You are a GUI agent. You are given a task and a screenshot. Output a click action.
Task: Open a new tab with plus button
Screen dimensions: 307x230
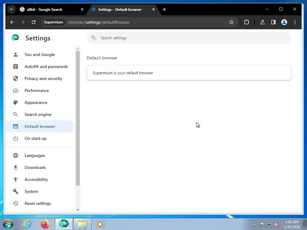click(x=164, y=9)
